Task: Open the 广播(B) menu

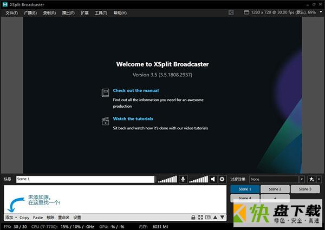Action: [30, 13]
